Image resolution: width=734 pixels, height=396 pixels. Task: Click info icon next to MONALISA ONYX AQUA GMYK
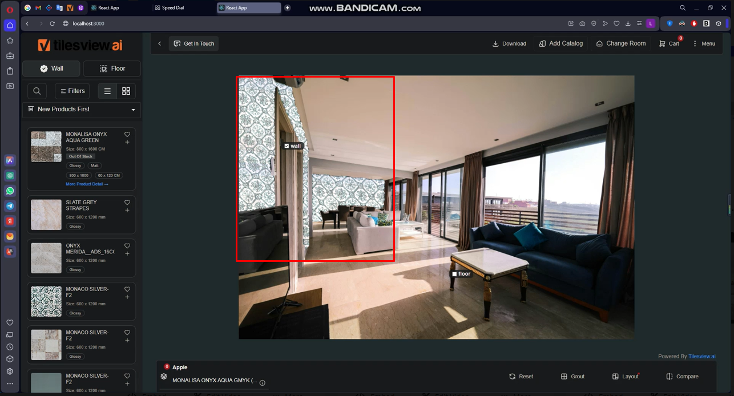pyautogui.click(x=262, y=383)
